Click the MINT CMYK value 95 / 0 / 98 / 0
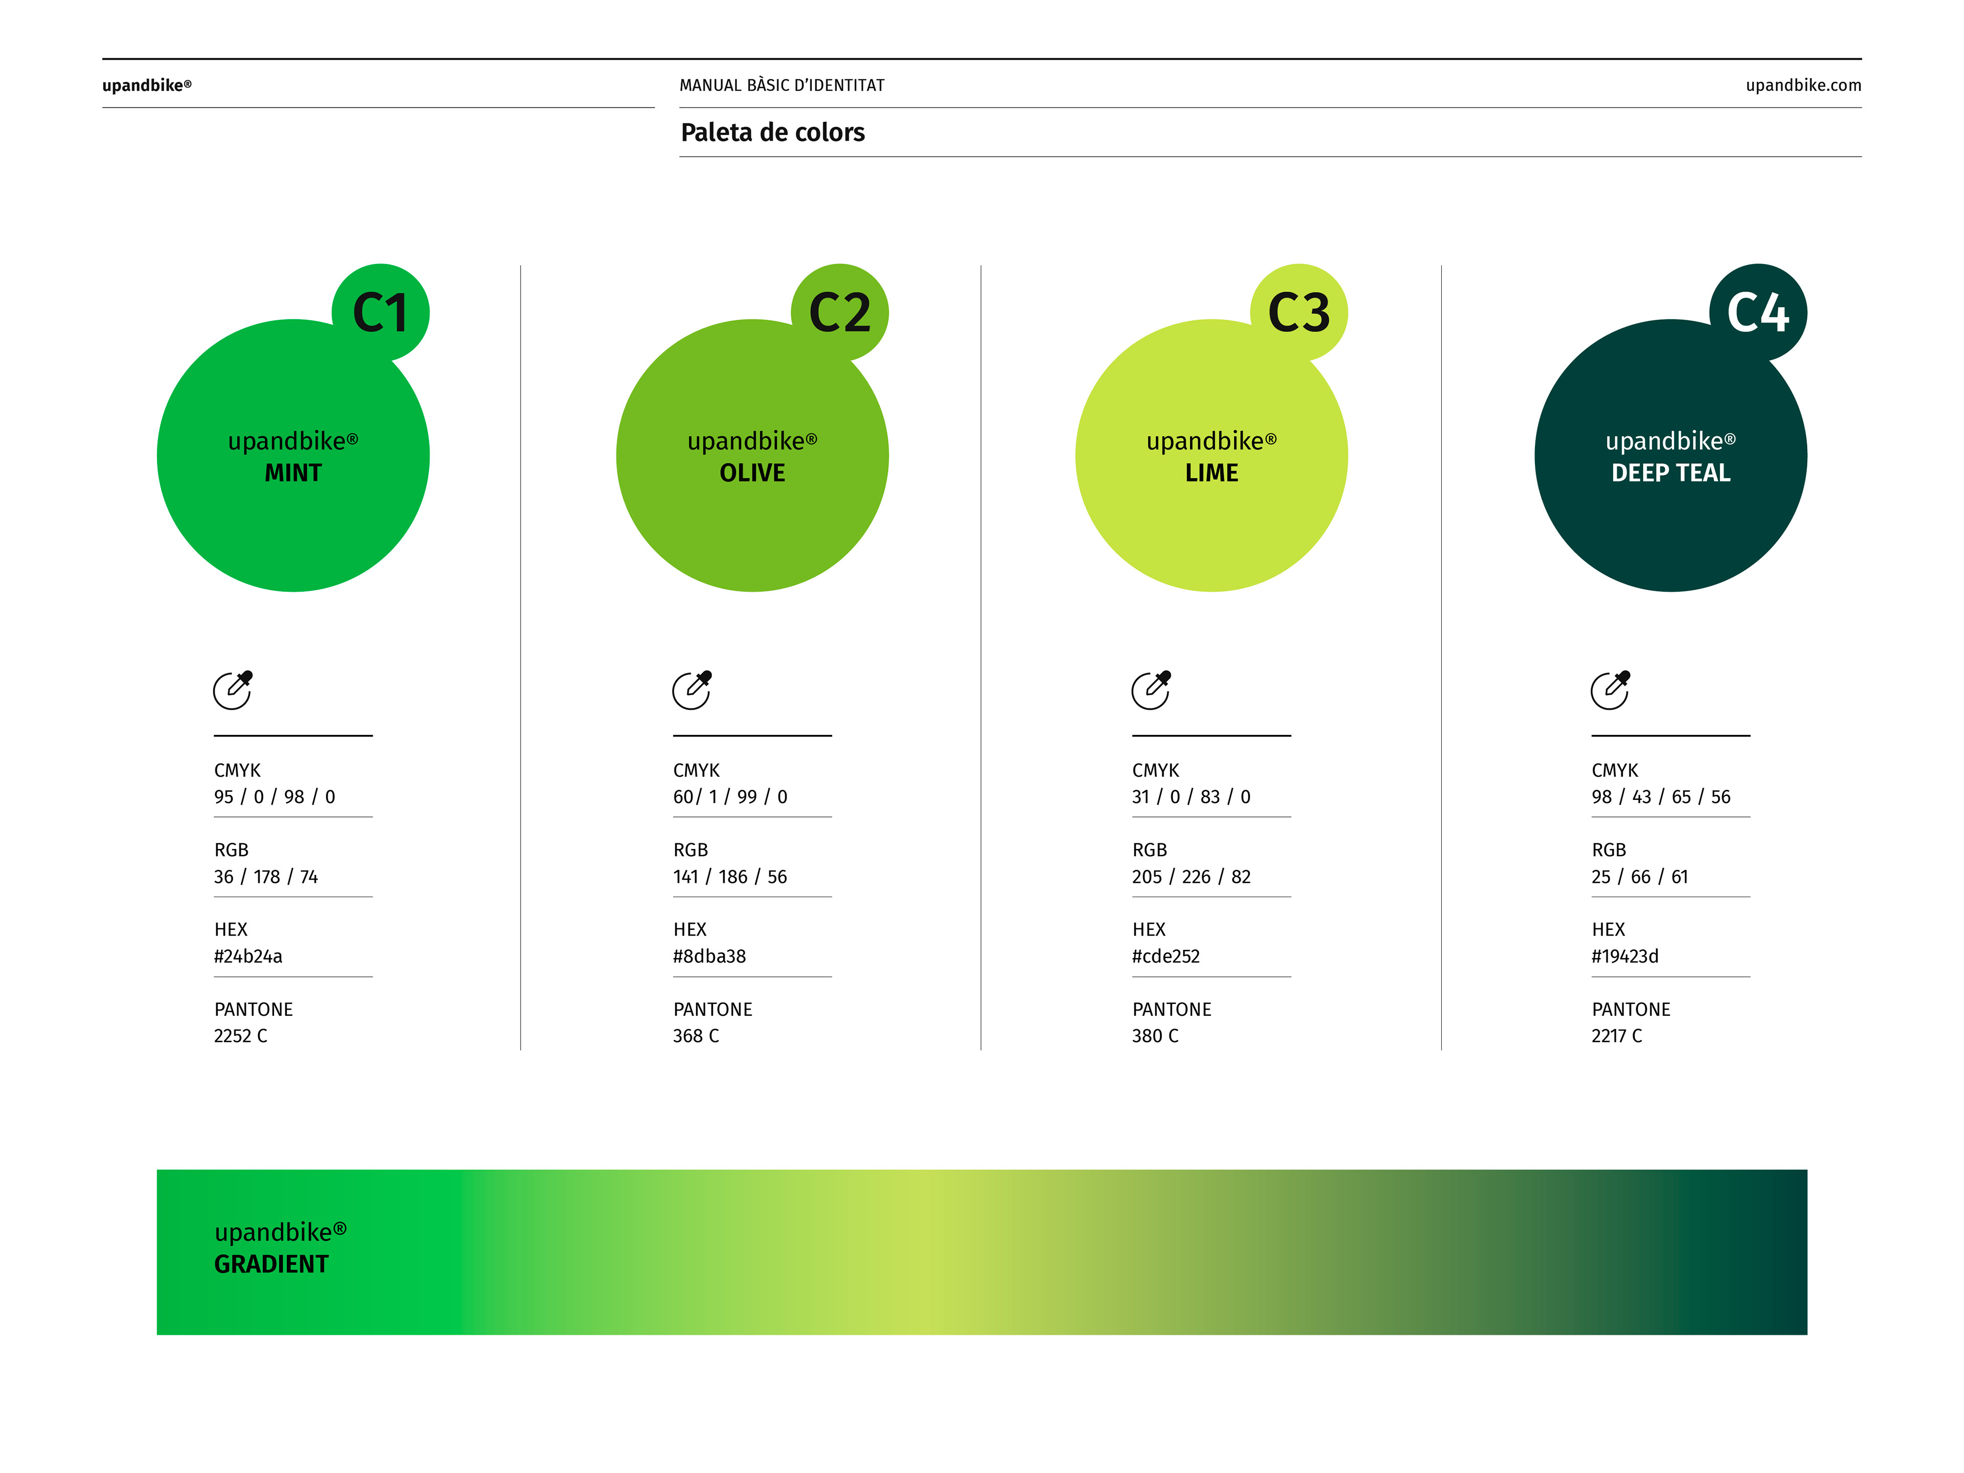 [x=274, y=796]
